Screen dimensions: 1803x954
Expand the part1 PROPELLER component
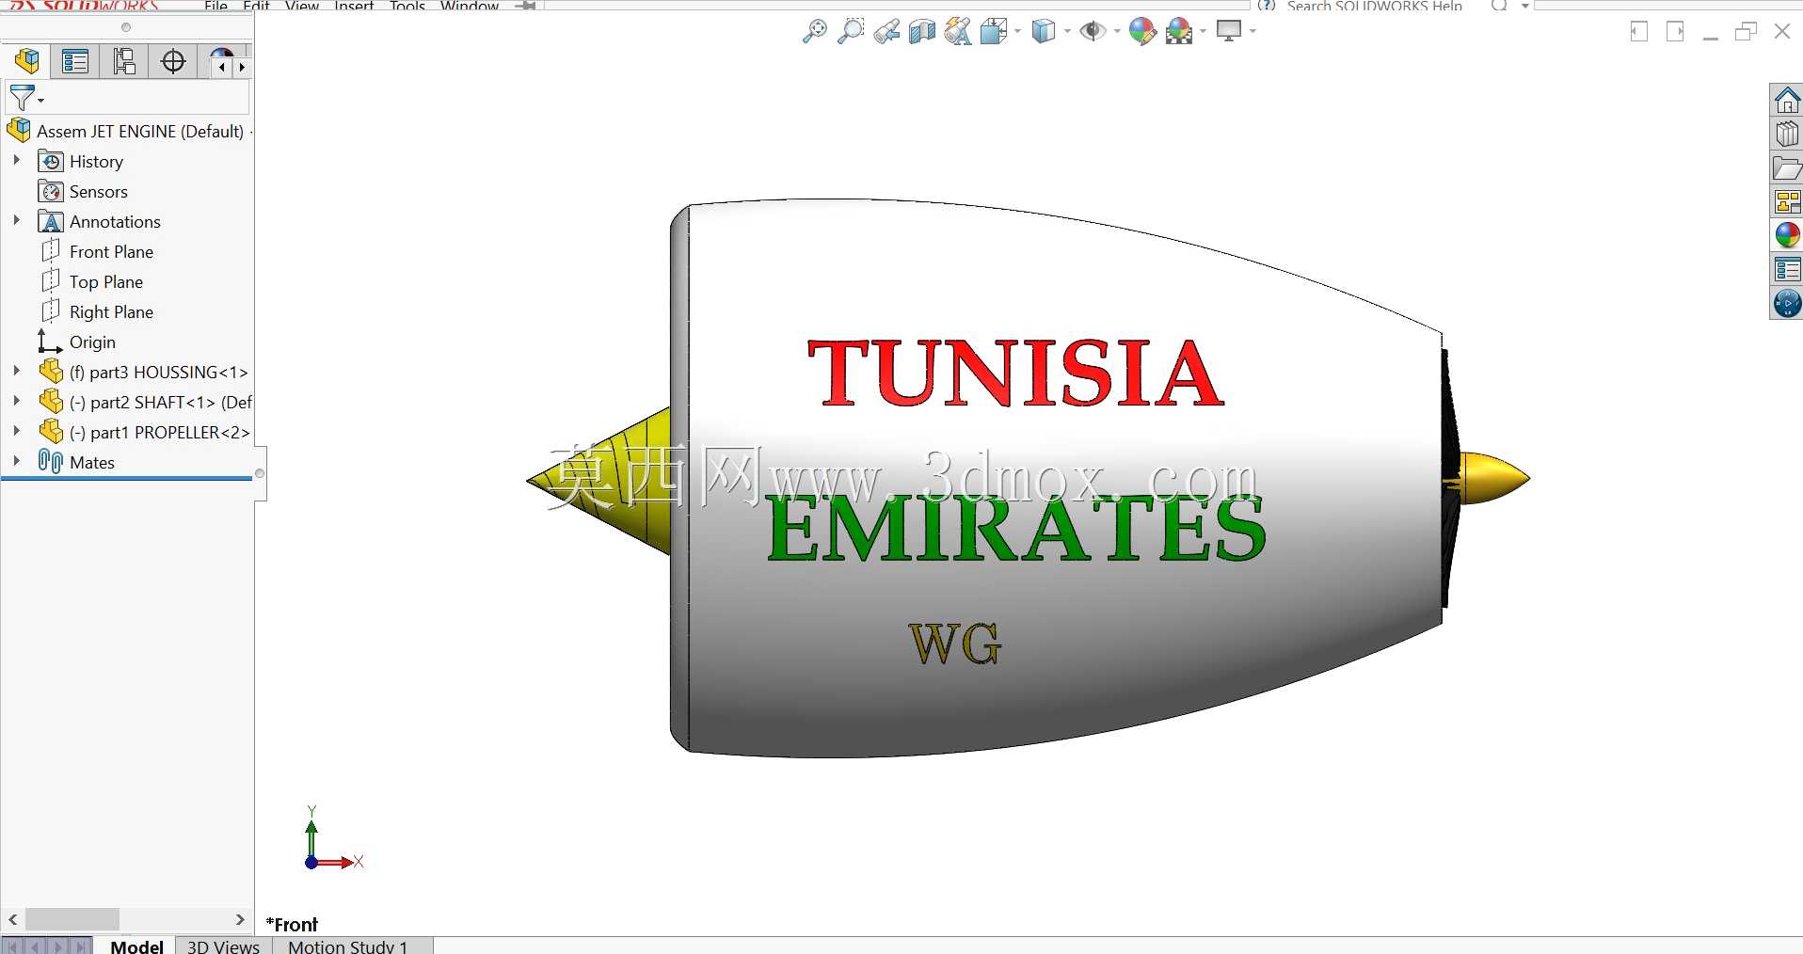click(16, 431)
